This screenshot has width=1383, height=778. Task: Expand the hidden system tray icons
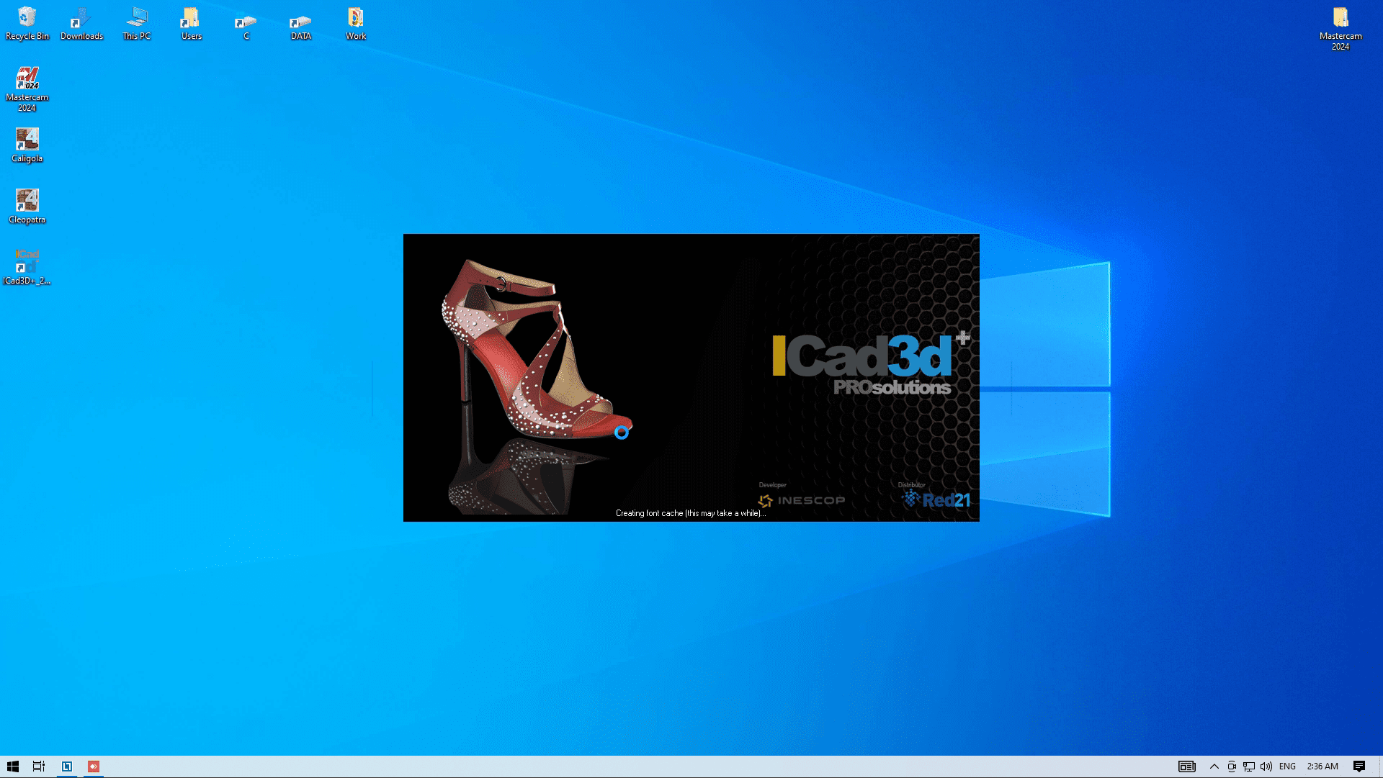point(1214,766)
